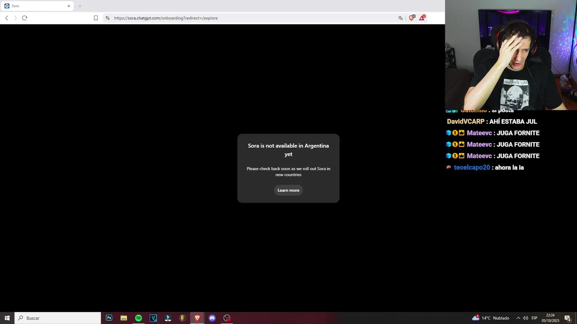Expand the hidden system tray icons
The image size is (577, 324).
tap(518, 318)
